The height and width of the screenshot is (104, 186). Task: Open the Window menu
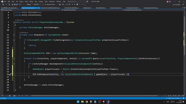tap(59, 1)
